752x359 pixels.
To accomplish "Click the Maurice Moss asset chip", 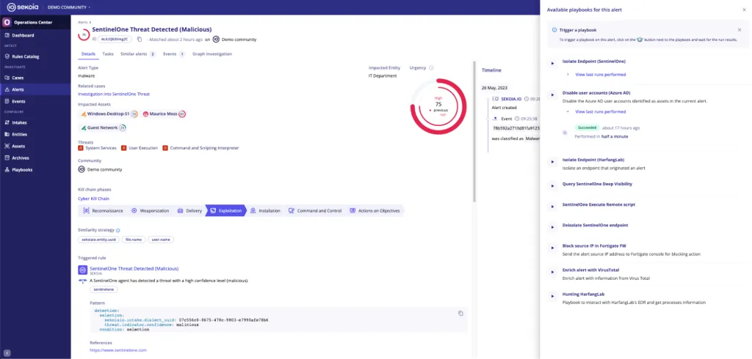I will tap(164, 114).
